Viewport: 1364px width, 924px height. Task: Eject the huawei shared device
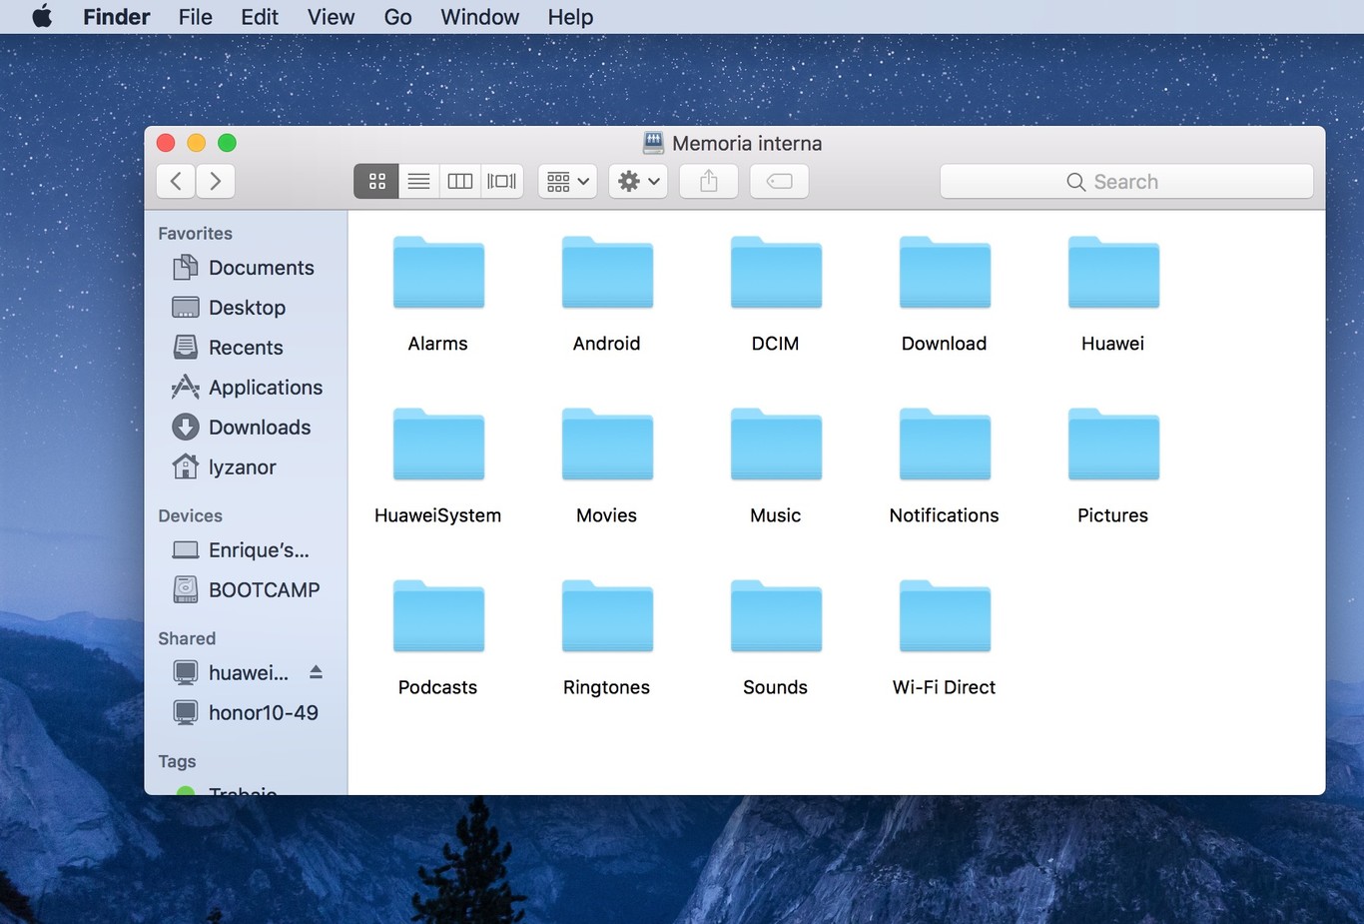(316, 672)
